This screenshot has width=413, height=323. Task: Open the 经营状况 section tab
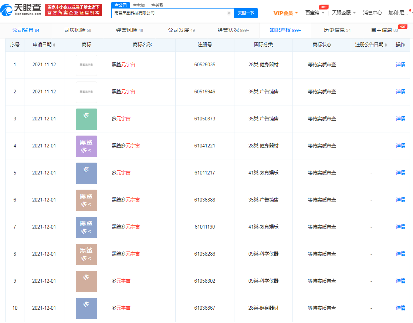click(x=233, y=30)
